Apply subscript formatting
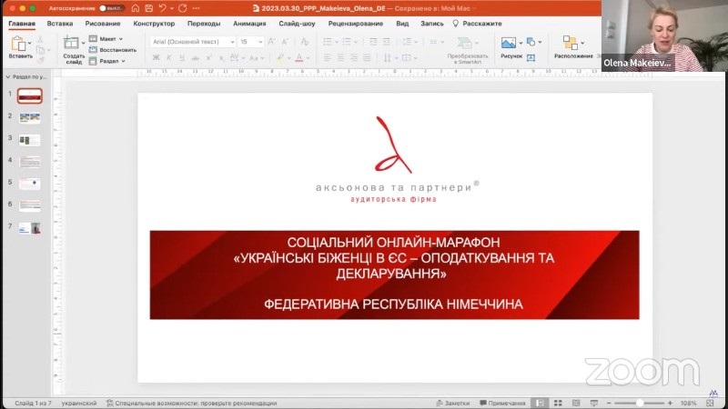Viewport: 728px width, 409px height. pos(222,58)
